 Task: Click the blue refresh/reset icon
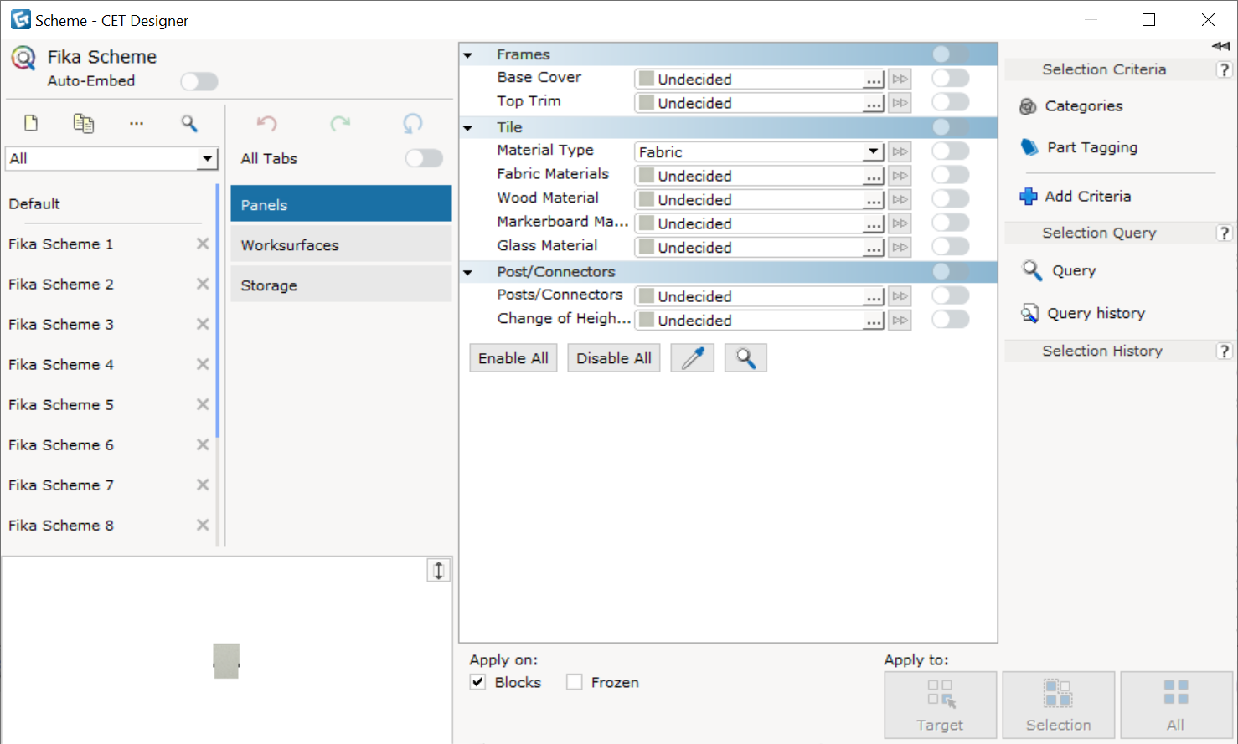tap(413, 124)
